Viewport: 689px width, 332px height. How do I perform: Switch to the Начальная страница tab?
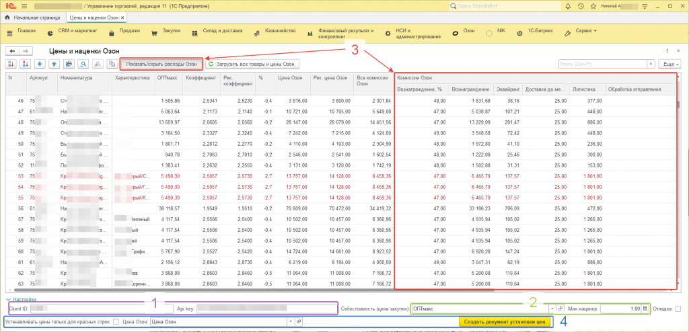[x=32, y=17]
